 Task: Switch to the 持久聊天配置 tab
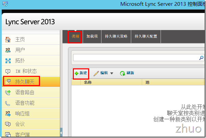click(146, 37)
